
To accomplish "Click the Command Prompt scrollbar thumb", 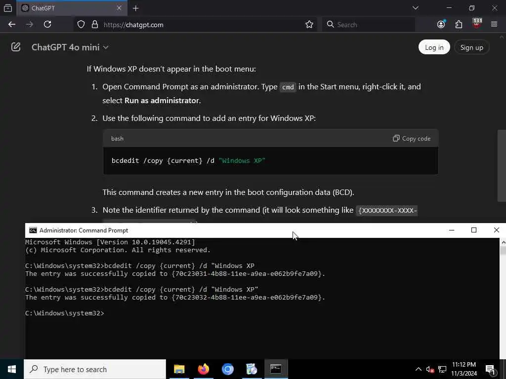I will click(x=503, y=251).
